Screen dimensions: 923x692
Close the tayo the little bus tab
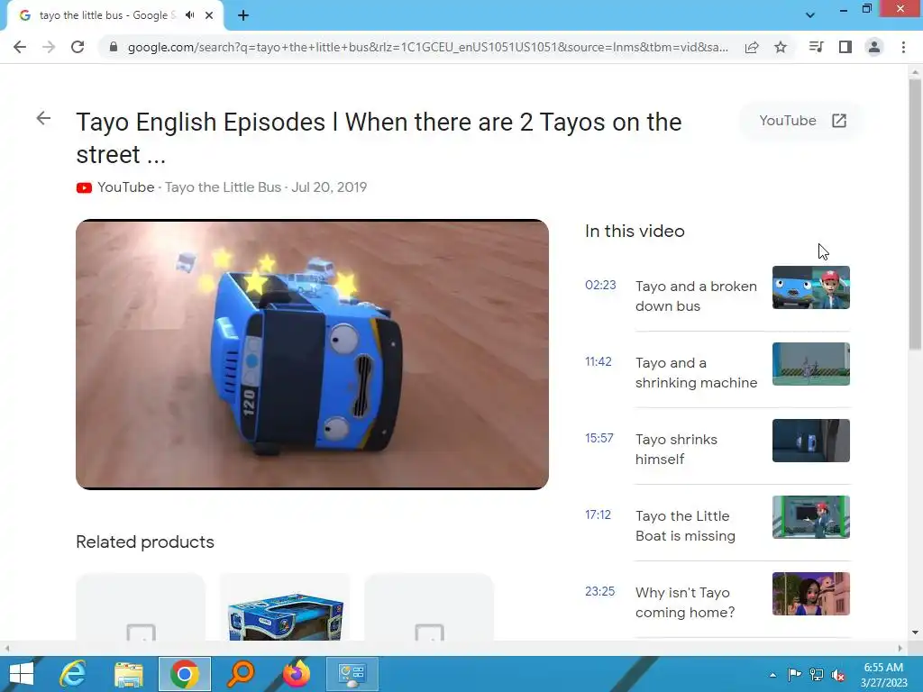point(209,15)
